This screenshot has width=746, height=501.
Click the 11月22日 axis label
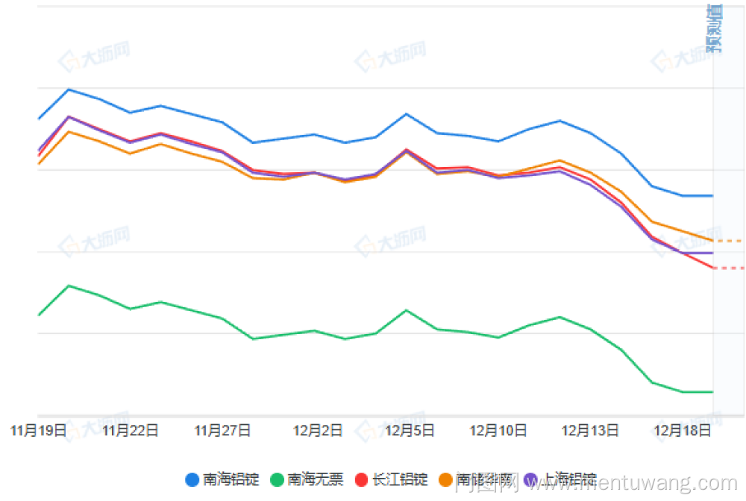pos(131,431)
